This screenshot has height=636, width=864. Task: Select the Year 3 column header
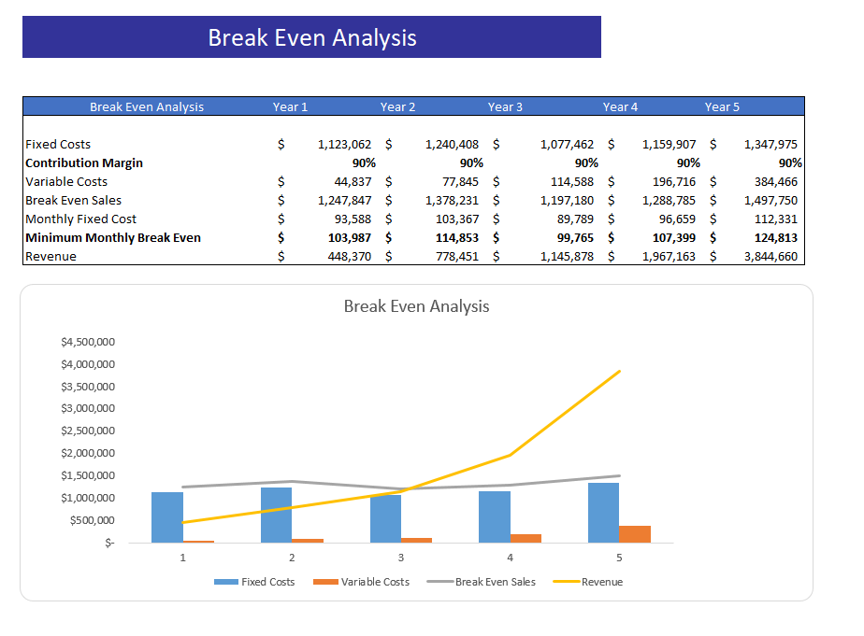point(505,106)
